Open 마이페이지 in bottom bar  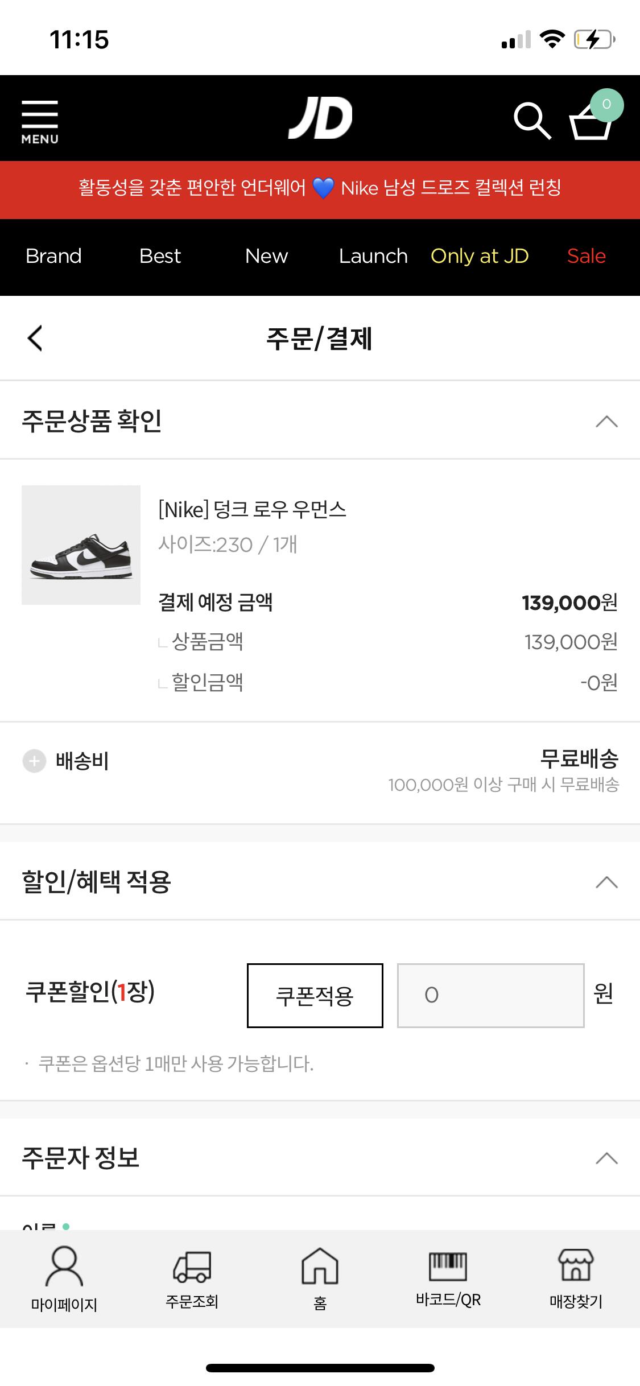click(64, 1276)
